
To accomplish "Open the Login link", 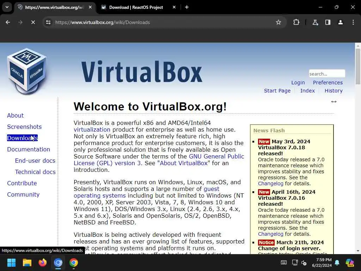I will (x=298, y=83).
